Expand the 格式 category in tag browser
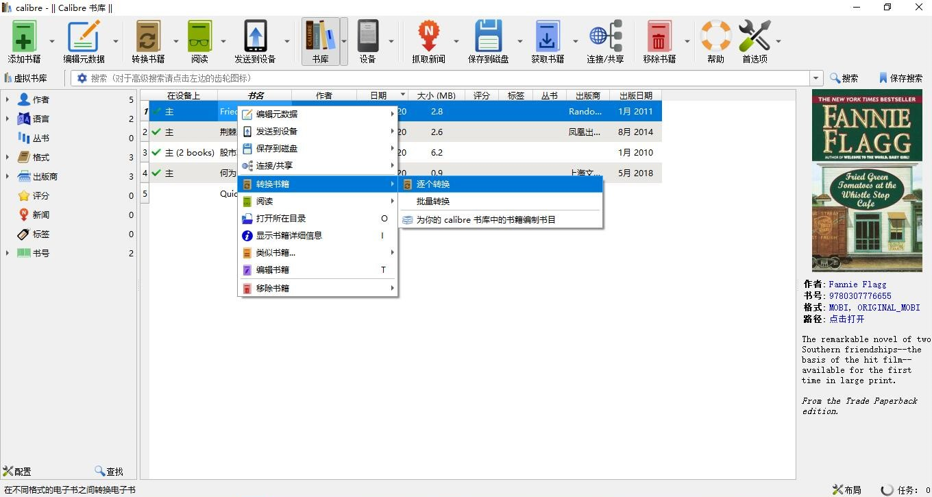The height and width of the screenshot is (497, 932). tap(8, 157)
